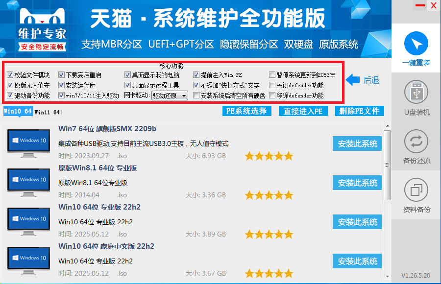The width and height of the screenshot is (441, 284).
Task: Open the 一键重装 one-click reinstall icon
Action: (x=416, y=43)
